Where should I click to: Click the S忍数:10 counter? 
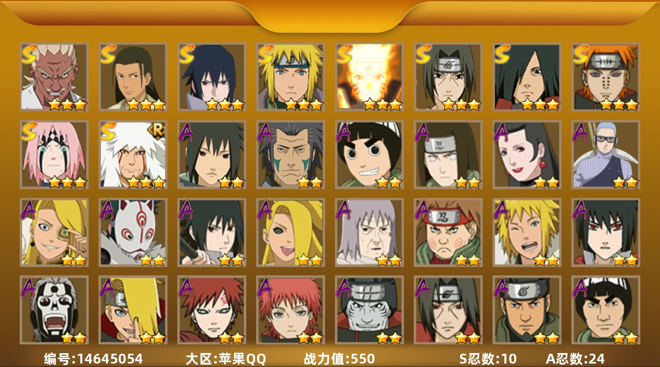click(488, 359)
